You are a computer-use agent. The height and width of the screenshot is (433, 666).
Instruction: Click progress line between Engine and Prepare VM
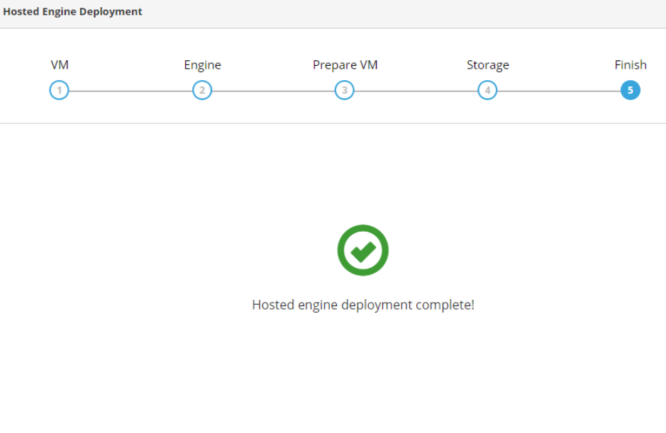coord(273,91)
